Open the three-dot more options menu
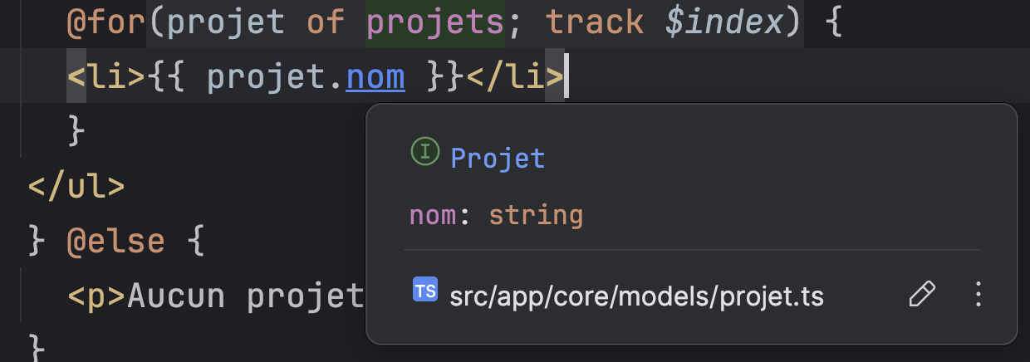1030x362 pixels. pos(978,293)
